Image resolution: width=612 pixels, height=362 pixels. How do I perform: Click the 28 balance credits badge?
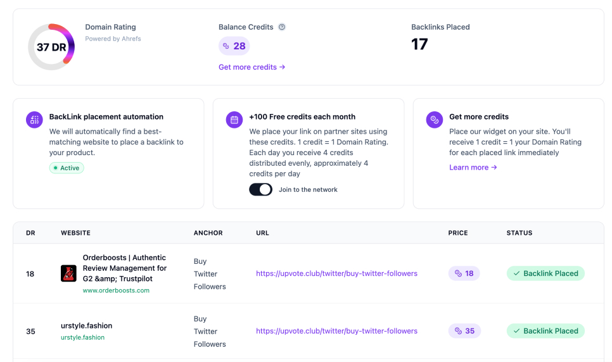(x=234, y=46)
